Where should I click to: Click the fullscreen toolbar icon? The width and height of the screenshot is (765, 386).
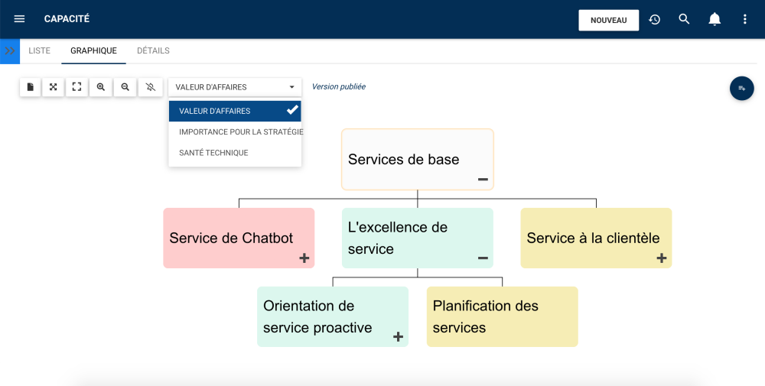(77, 87)
